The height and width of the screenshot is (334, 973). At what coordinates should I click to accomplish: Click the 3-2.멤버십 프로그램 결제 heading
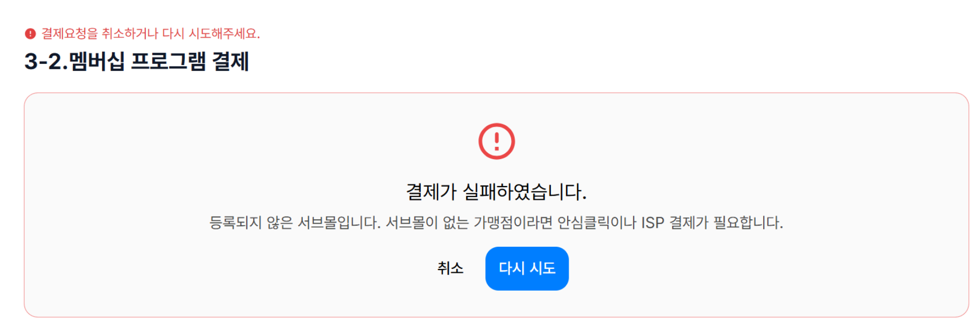(136, 61)
